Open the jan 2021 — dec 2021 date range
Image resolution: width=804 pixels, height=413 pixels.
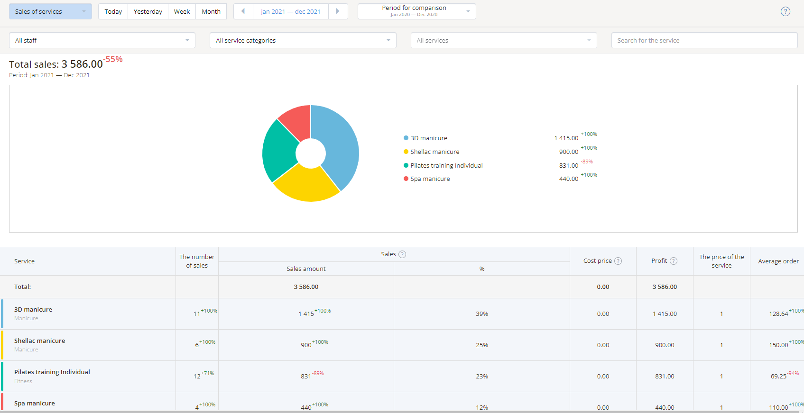(291, 11)
